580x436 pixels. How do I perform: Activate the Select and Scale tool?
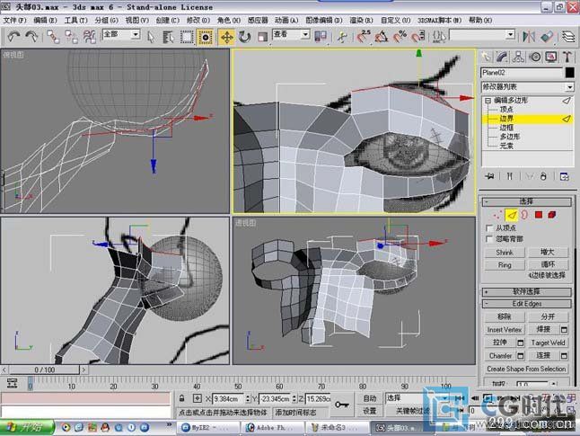(262, 37)
